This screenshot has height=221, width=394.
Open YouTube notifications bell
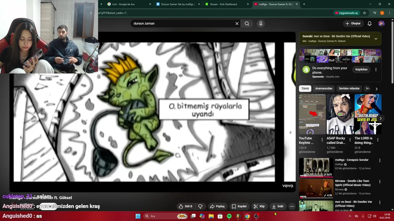[x=370, y=23]
